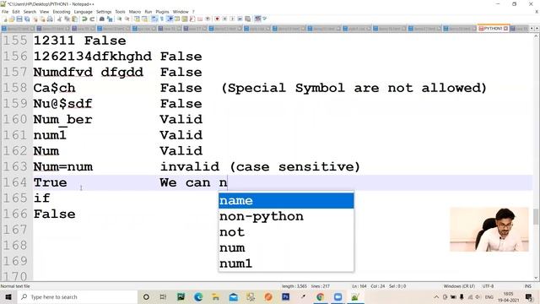Toggle the Indent Guide toolbar icon

170,19
